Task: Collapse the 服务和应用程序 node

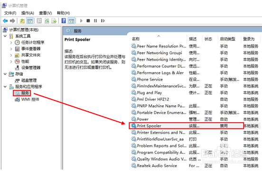Action: click(x=5, y=87)
